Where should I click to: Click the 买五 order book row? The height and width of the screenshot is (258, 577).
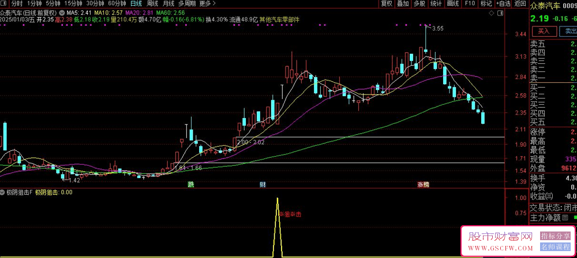pyautogui.click(x=553, y=122)
